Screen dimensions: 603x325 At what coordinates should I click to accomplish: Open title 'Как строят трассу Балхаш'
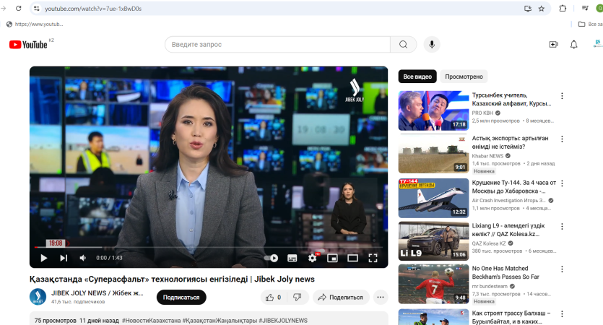point(511,317)
